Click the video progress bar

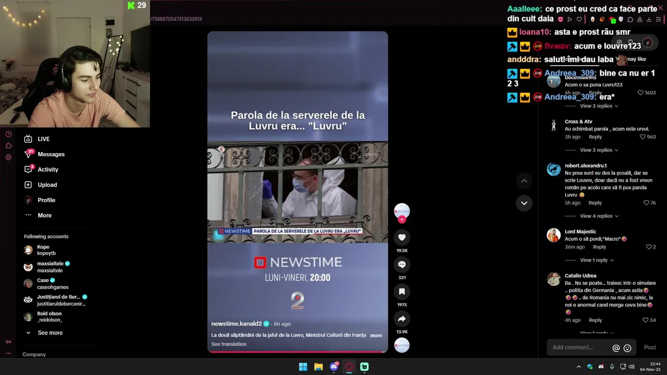point(298,352)
